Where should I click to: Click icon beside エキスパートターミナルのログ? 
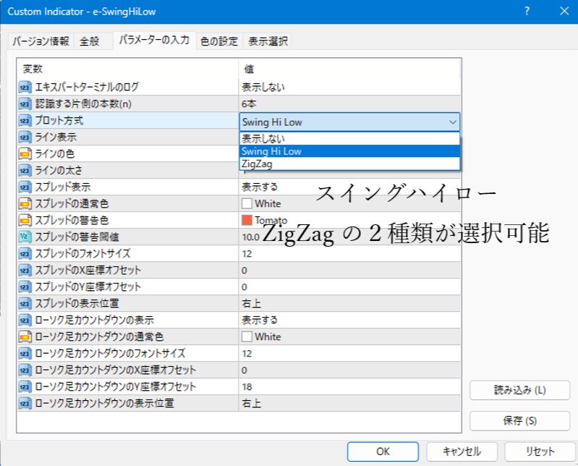point(25,88)
